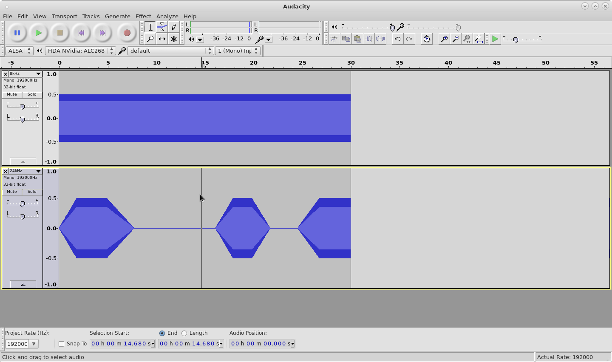Select the Zoom (magnifier) tool
Image resolution: width=612 pixels, height=362 pixels.
[150, 39]
